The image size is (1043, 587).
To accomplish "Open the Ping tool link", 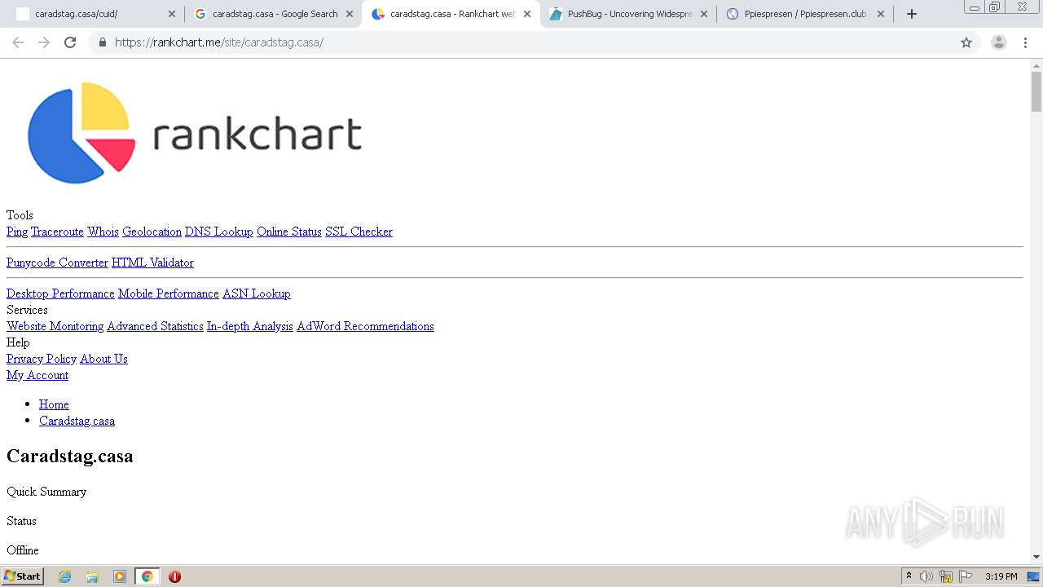I will pyautogui.click(x=17, y=232).
